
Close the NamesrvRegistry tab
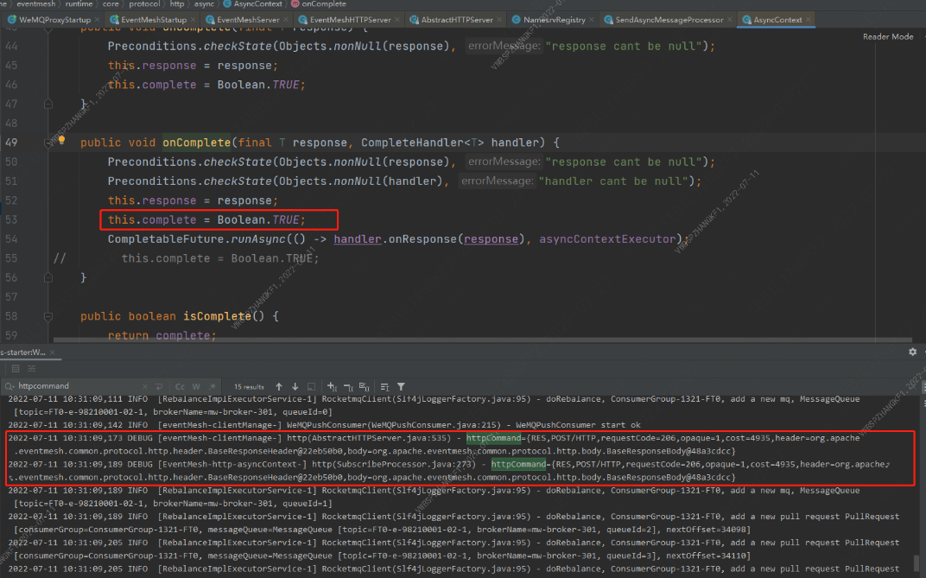pos(592,20)
